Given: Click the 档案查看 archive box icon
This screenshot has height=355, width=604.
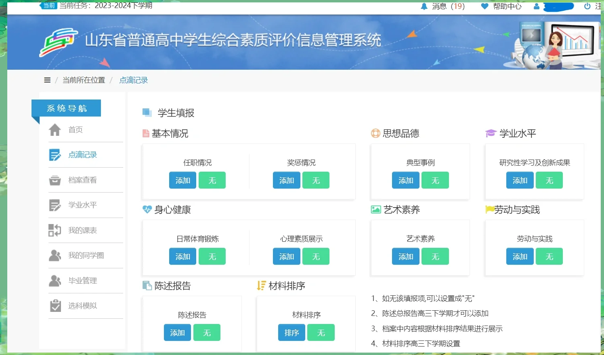Looking at the screenshot, I should (x=55, y=180).
